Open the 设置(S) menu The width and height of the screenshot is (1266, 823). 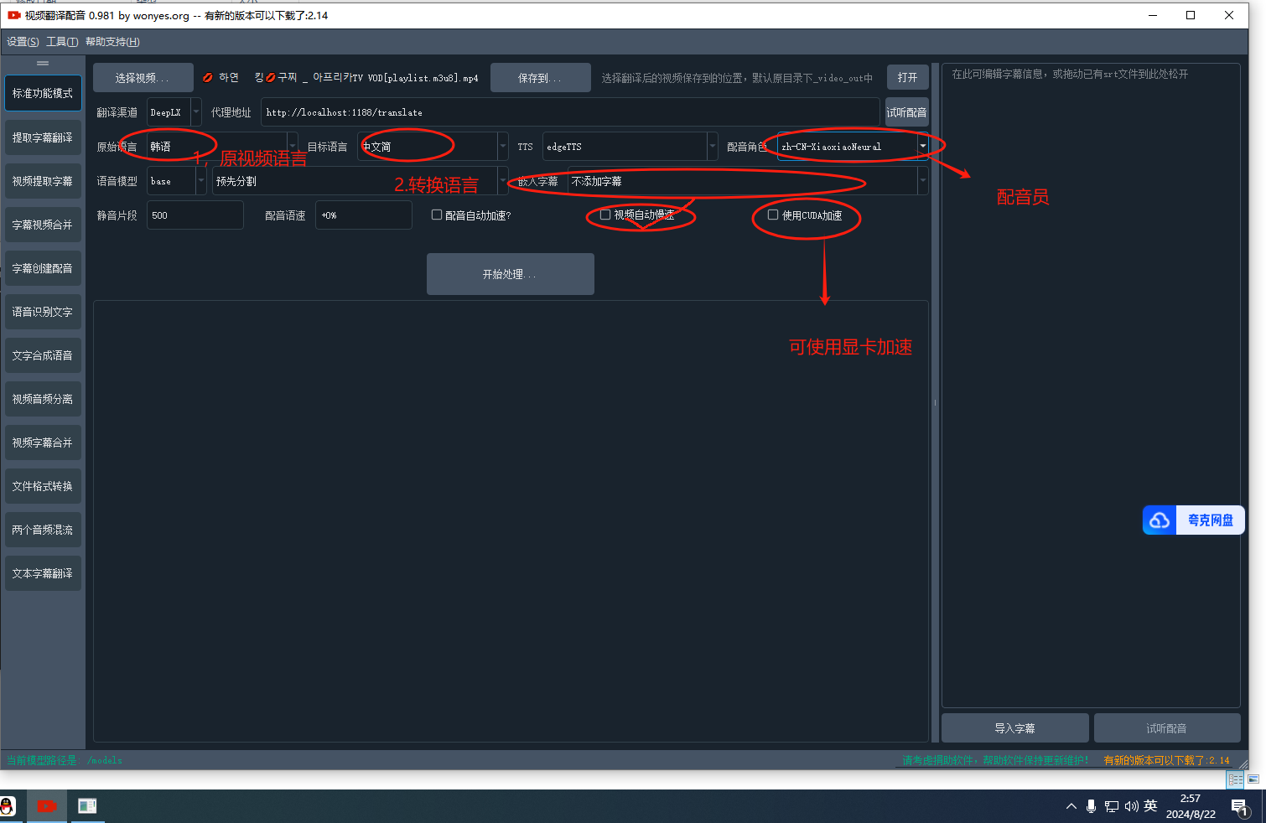[23, 42]
